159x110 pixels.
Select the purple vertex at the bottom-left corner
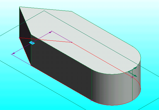coord(31,66)
